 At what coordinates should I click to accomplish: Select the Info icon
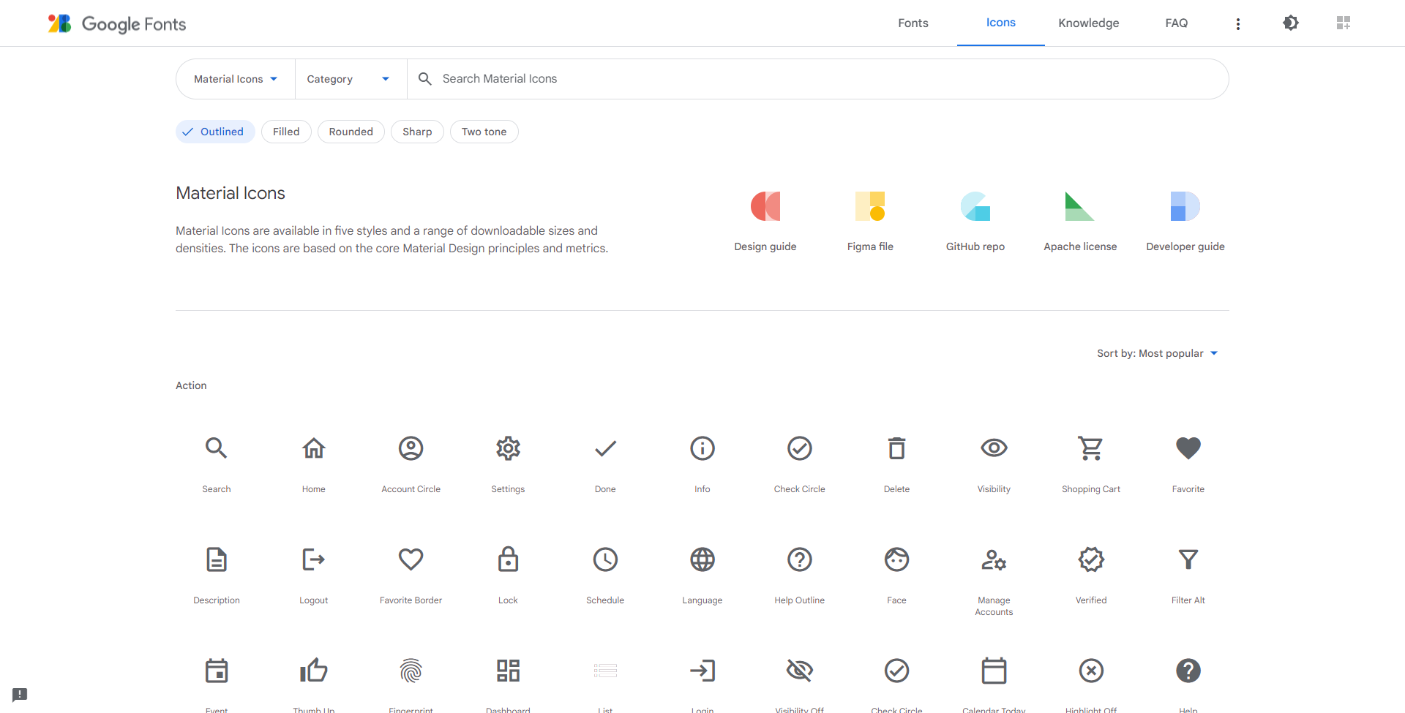(702, 448)
